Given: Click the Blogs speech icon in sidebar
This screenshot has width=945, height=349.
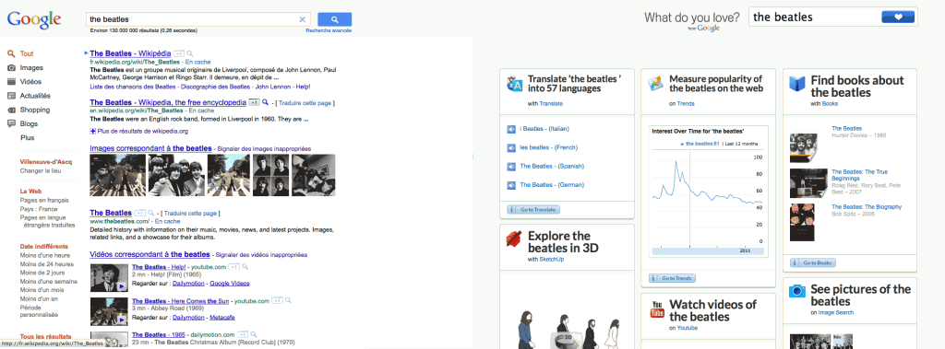Looking at the screenshot, I should pyautogui.click(x=11, y=124).
